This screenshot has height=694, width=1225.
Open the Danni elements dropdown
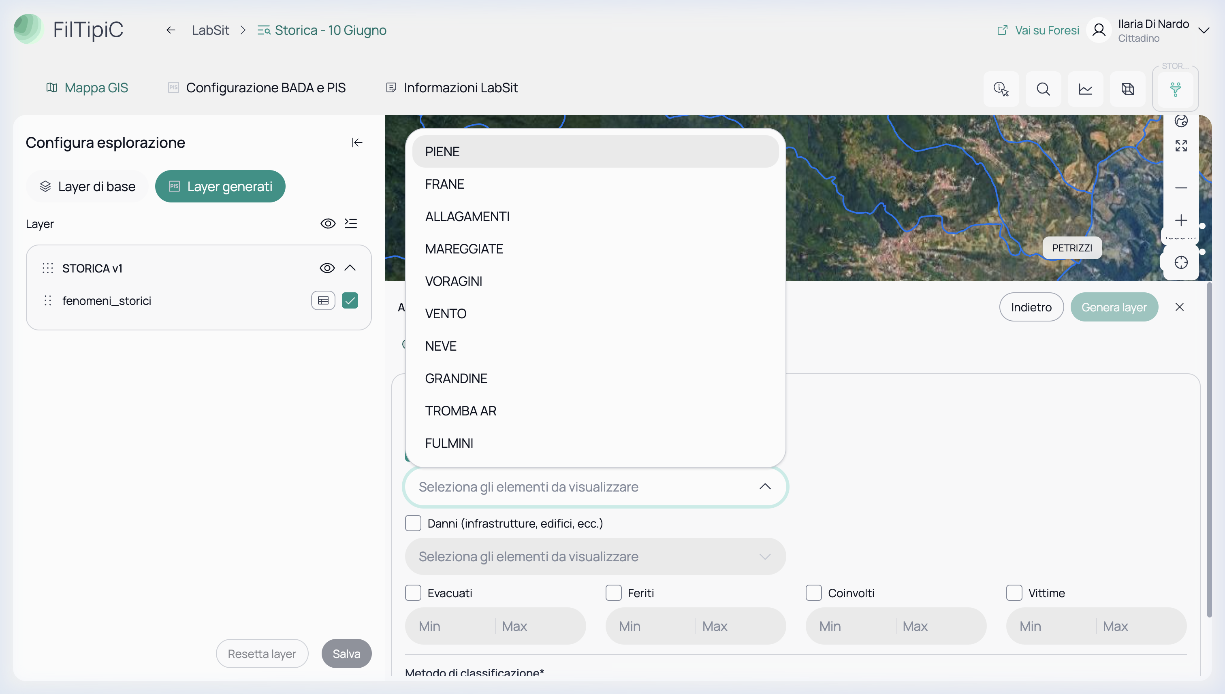coord(595,556)
